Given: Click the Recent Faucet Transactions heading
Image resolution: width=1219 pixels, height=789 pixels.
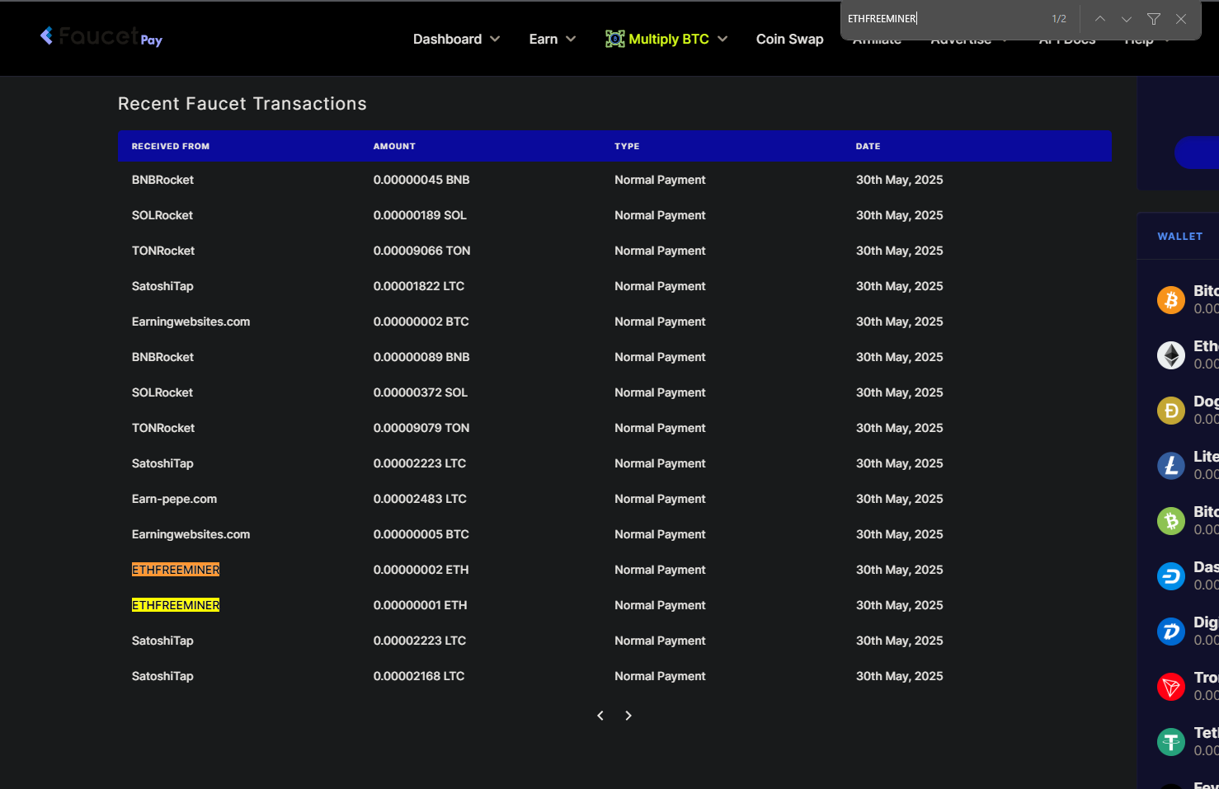Looking at the screenshot, I should pyautogui.click(x=242, y=104).
